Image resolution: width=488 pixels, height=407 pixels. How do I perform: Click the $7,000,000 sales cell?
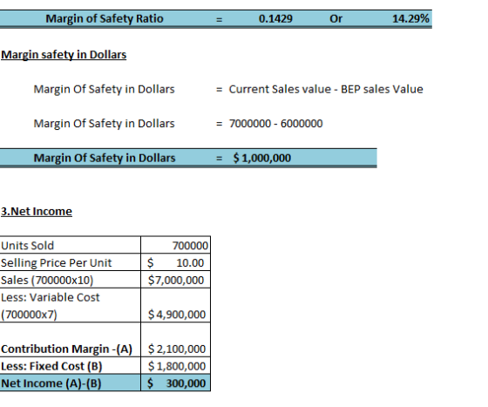175,280
